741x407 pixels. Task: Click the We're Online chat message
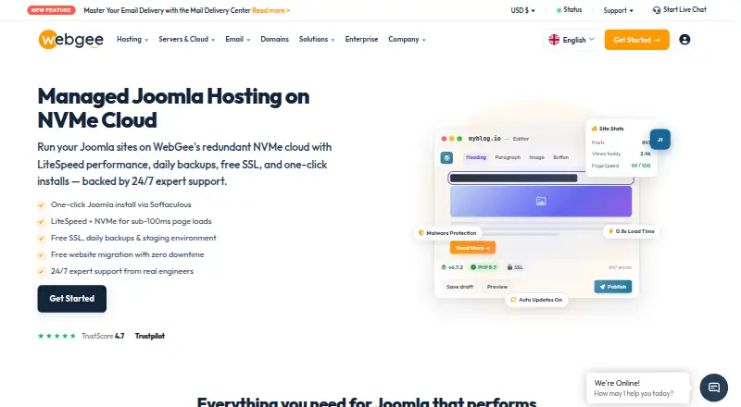[637, 388]
